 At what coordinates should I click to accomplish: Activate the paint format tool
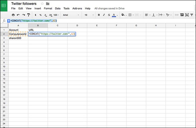28,15
